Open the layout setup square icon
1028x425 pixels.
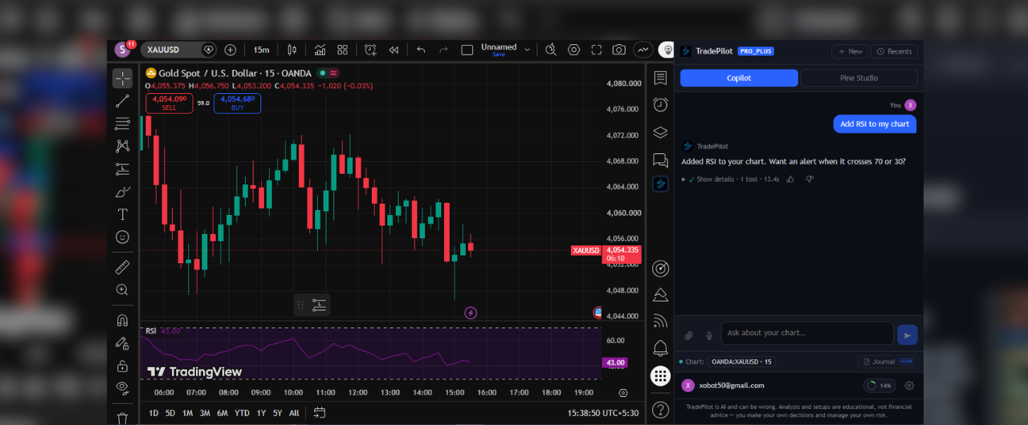coord(467,50)
